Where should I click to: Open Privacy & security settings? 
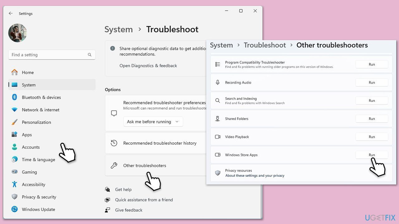(52, 197)
